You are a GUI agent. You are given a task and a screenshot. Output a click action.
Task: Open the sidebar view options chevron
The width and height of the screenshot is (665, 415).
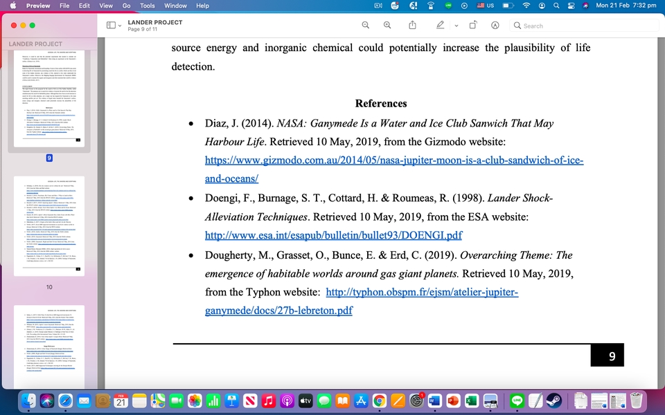pyautogui.click(x=120, y=26)
